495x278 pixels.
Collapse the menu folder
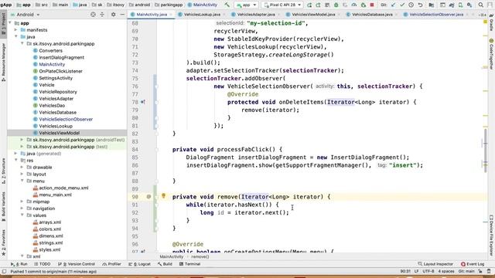click(x=22, y=181)
